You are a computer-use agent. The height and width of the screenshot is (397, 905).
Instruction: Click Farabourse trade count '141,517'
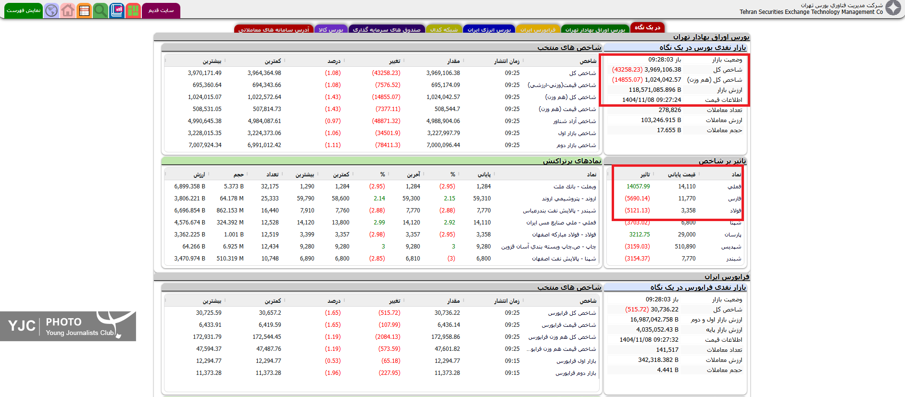pyautogui.click(x=667, y=350)
